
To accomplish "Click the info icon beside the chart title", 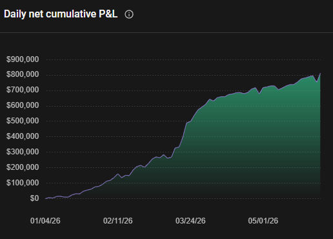I will 129,14.
